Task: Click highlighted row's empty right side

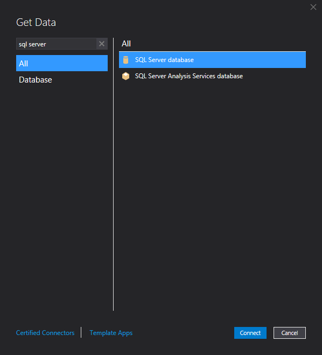Action: 250,60
